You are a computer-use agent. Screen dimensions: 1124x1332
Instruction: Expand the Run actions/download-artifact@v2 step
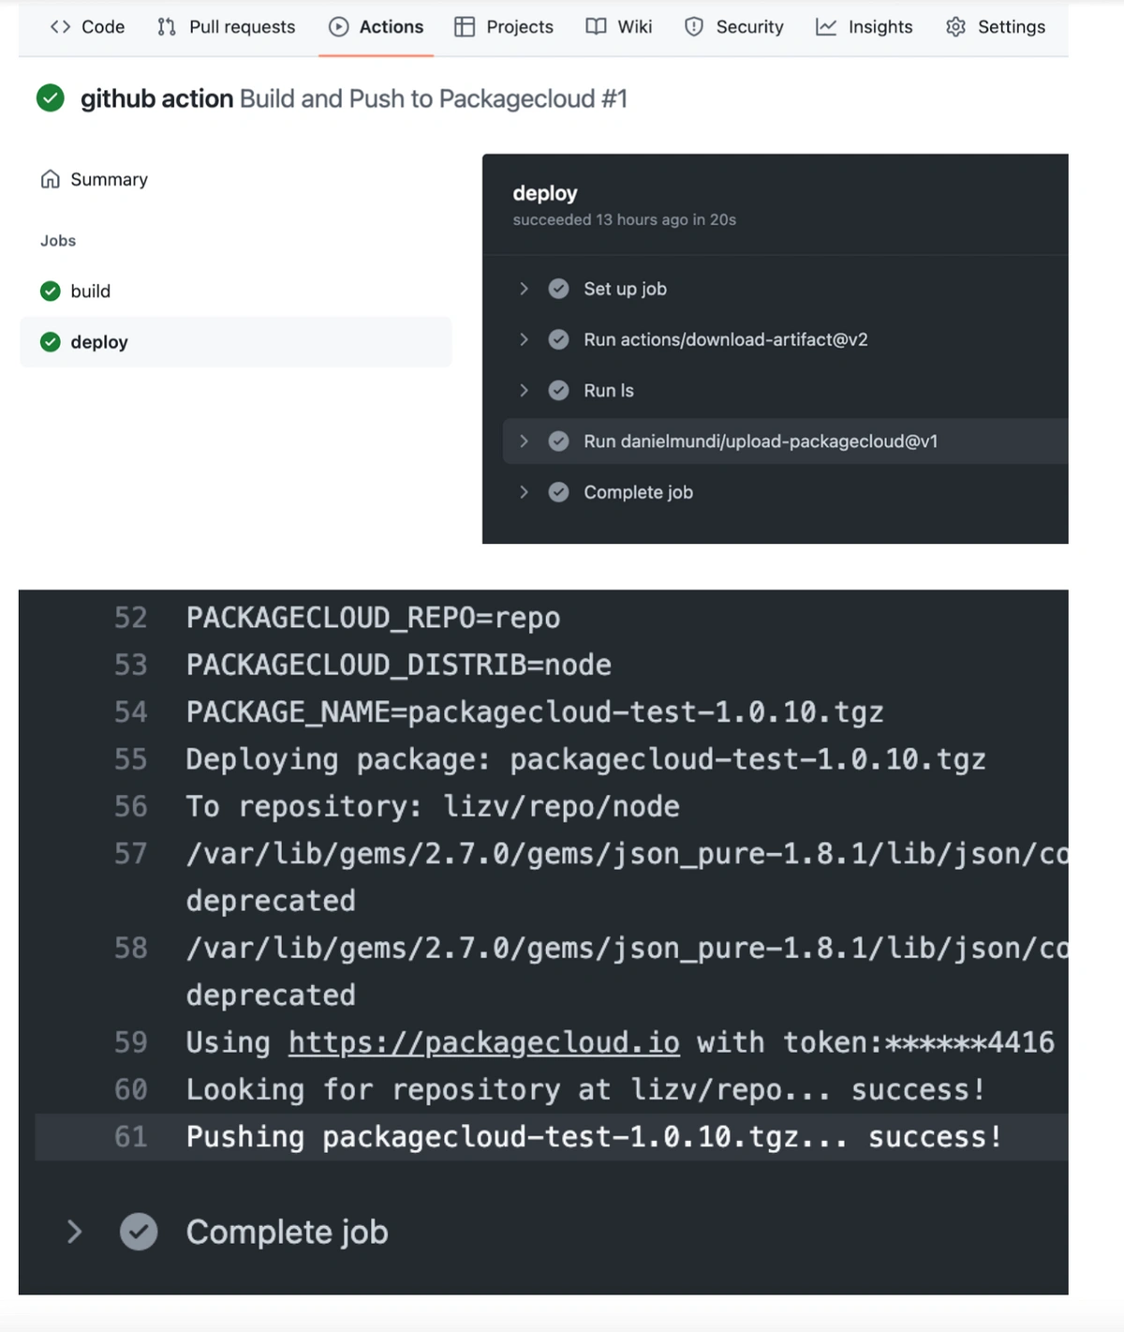(x=524, y=339)
